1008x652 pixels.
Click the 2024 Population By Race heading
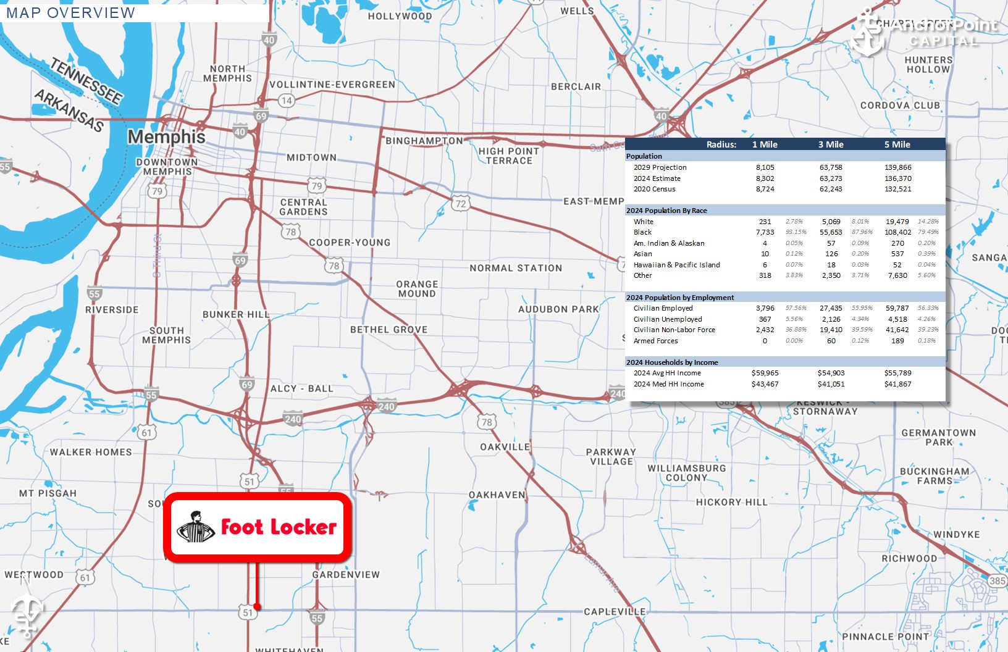(666, 211)
